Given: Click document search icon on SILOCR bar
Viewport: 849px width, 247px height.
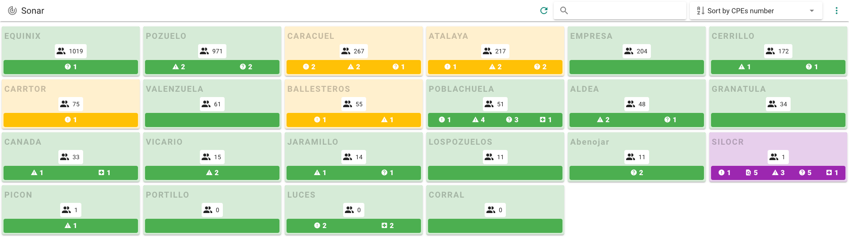Looking at the screenshot, I should (748, 173).
